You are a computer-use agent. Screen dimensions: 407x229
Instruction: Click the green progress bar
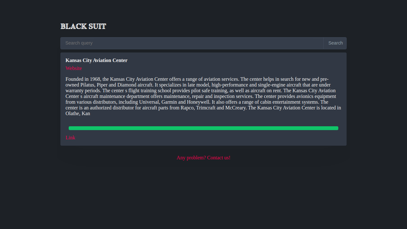(203, 128)
